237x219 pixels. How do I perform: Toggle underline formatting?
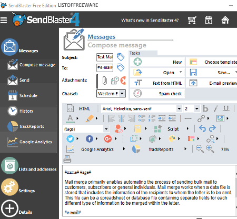click(x=226, y=108)
